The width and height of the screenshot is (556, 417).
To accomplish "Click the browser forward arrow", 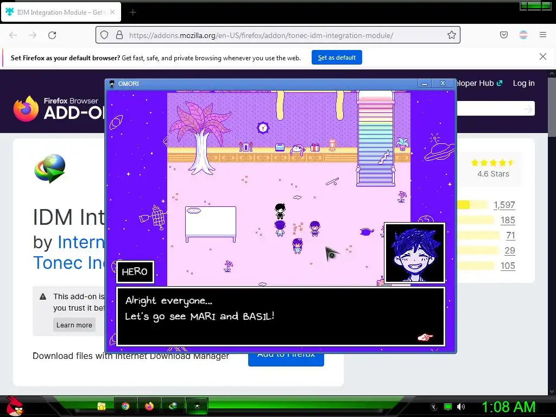I will click(x=33, y=35).
